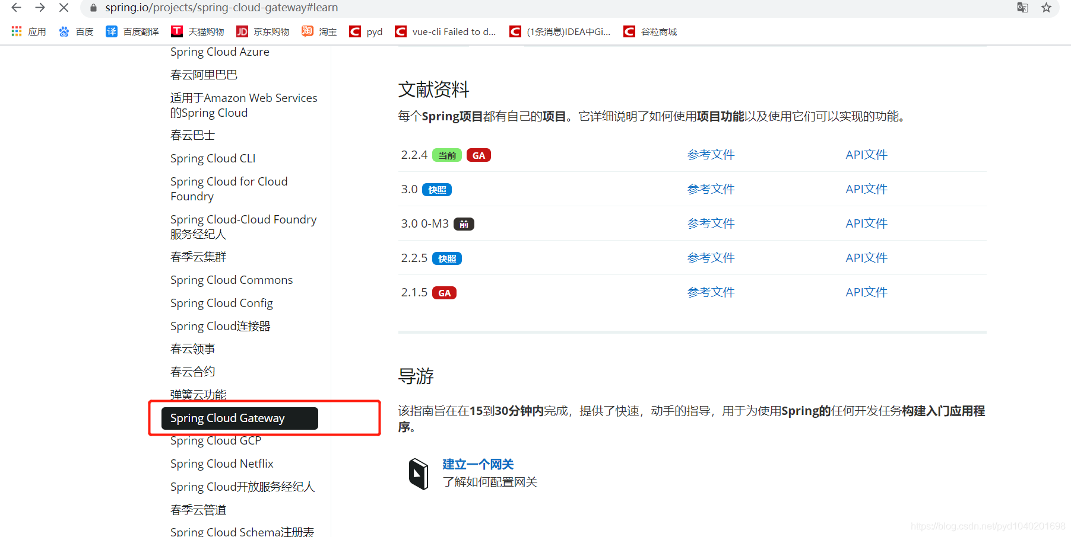Open the 天猫购物 bookmark
1071x537 pixels.
(x=198, y=31)
